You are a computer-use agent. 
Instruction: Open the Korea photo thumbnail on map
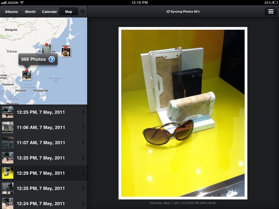click(x=46, y=49)
